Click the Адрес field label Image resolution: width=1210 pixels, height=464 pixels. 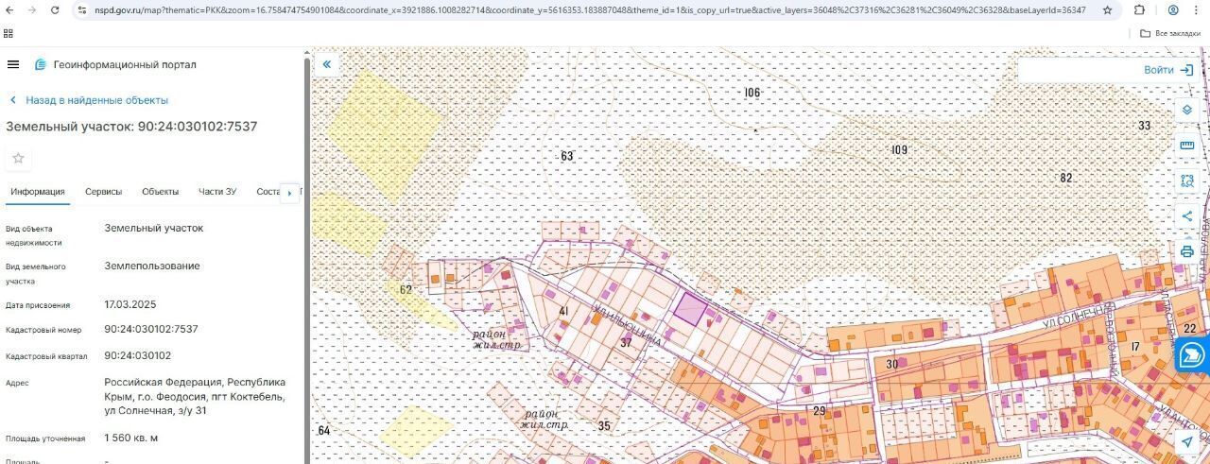pos(17,383)
